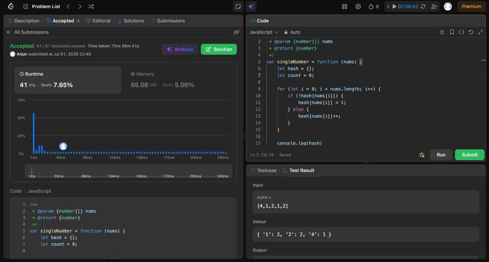This screenshot has width=489, height=262.
Task: Open the notes sticky icon
Action: tap(238, 7)
